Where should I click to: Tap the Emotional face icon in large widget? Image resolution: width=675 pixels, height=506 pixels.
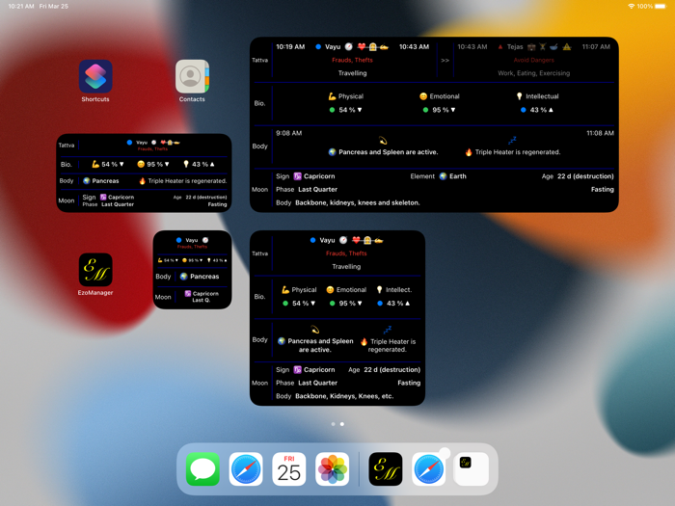(x=423, y=96)
